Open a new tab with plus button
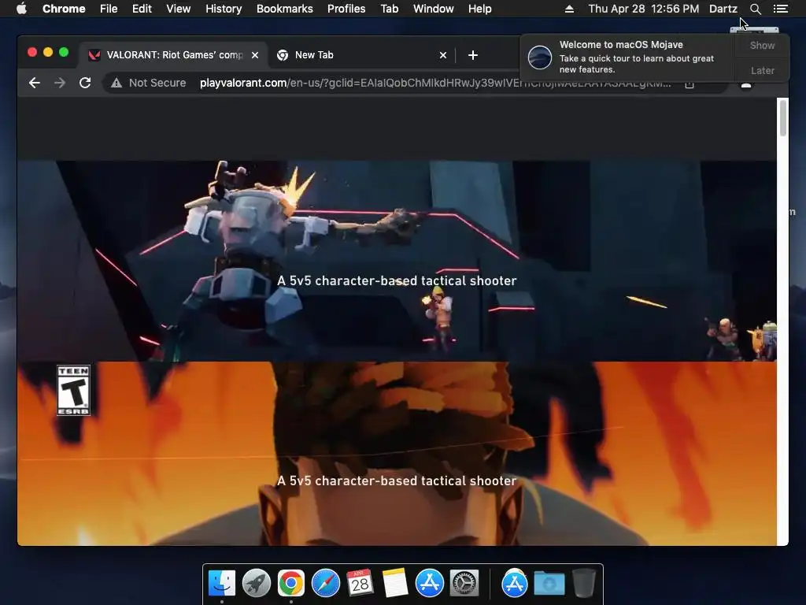The height and width of the screenshot is (605, 806). click(473, 55)
